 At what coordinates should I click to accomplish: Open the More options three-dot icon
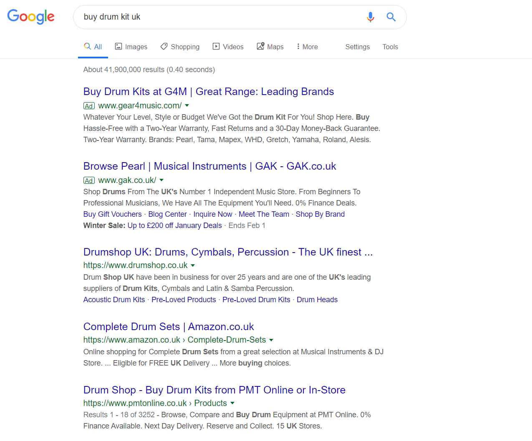tap(299, 46)
